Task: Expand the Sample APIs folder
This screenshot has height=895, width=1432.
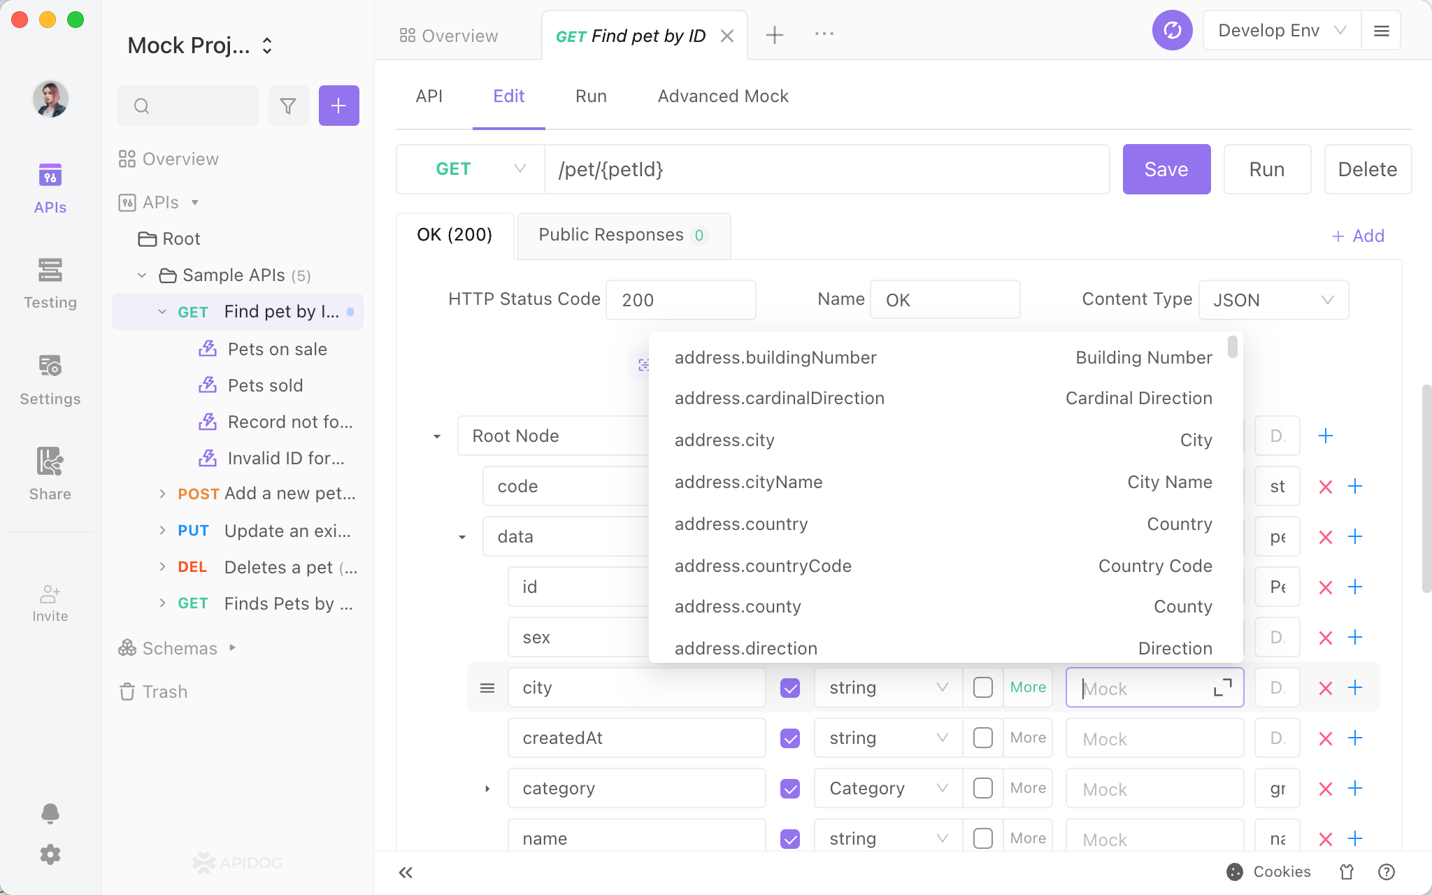Action: point(141,274)
